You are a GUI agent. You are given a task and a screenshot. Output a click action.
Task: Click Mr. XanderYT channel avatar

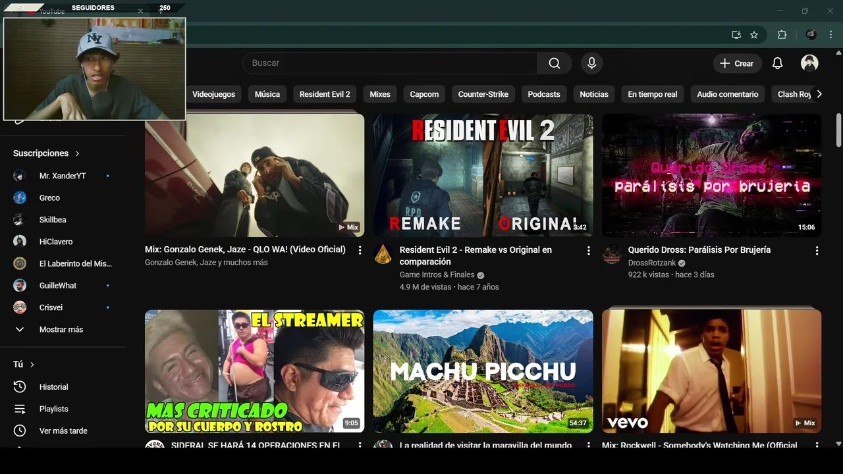(x=20, y=176)
